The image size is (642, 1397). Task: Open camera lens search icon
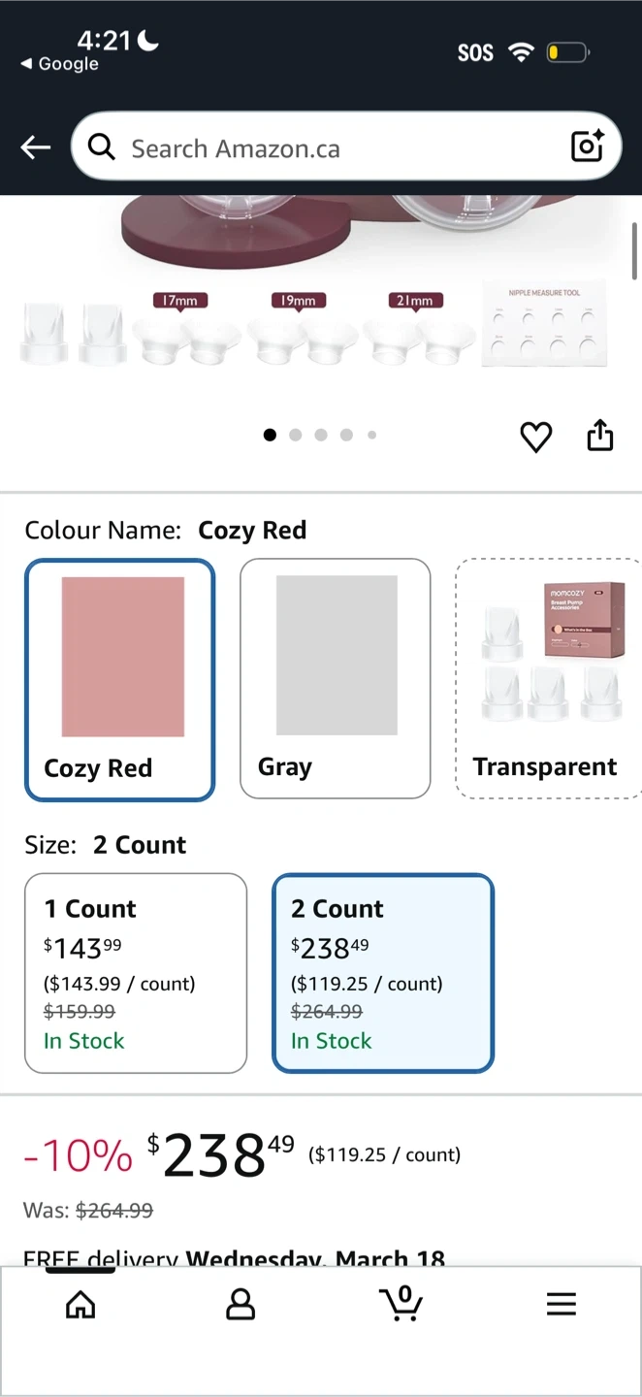pyautogui.click(x=588, y=146)
